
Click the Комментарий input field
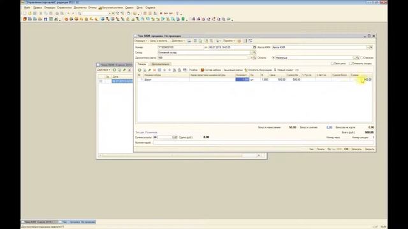tap(263, 142)
